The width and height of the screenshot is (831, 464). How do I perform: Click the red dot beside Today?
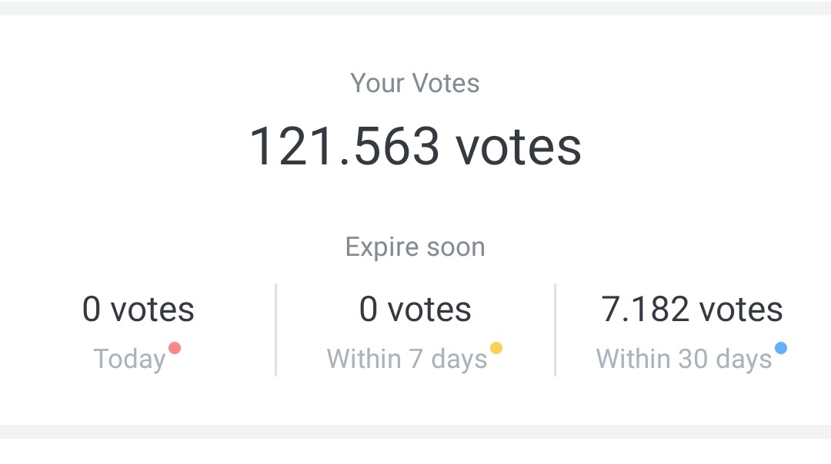(x=175, y=348)
